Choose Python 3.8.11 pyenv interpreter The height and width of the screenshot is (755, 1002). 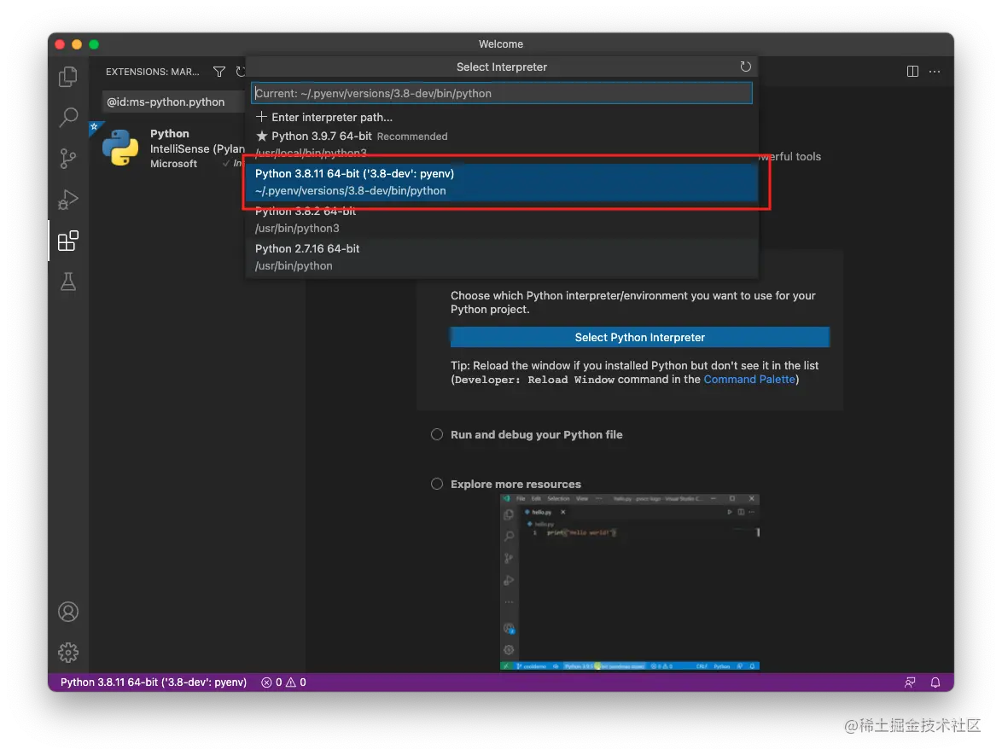click(x=502, y=182)
